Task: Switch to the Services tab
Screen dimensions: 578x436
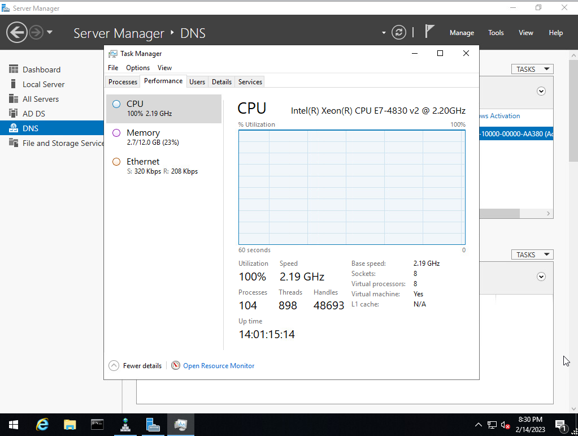Action: click(x=250, y=82)
